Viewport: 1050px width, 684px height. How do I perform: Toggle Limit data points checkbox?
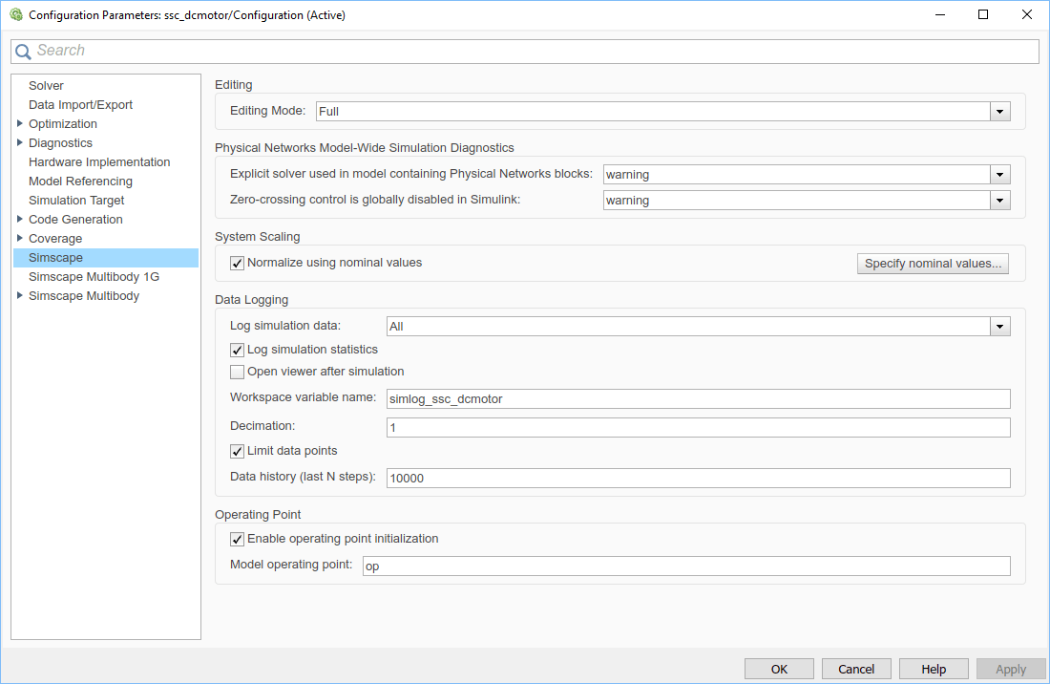click(238, 451)
